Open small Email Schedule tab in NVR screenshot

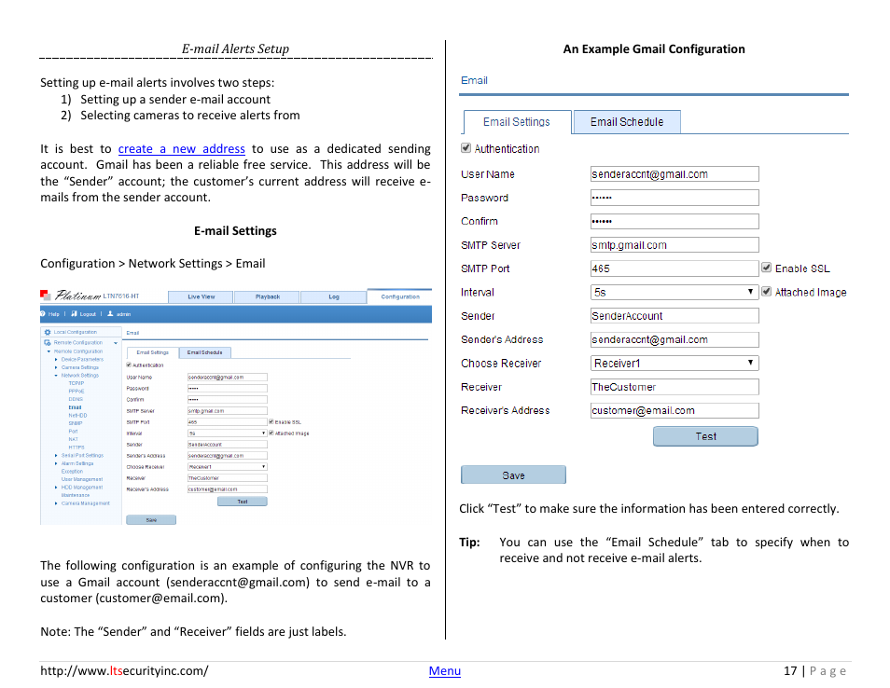pos(205,352)
